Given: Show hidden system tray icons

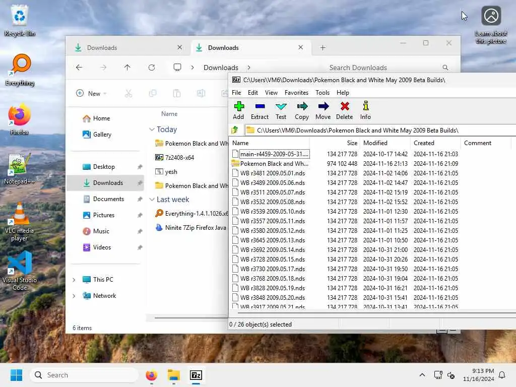Looking at the screenshot, I should (x=422, y=375).
